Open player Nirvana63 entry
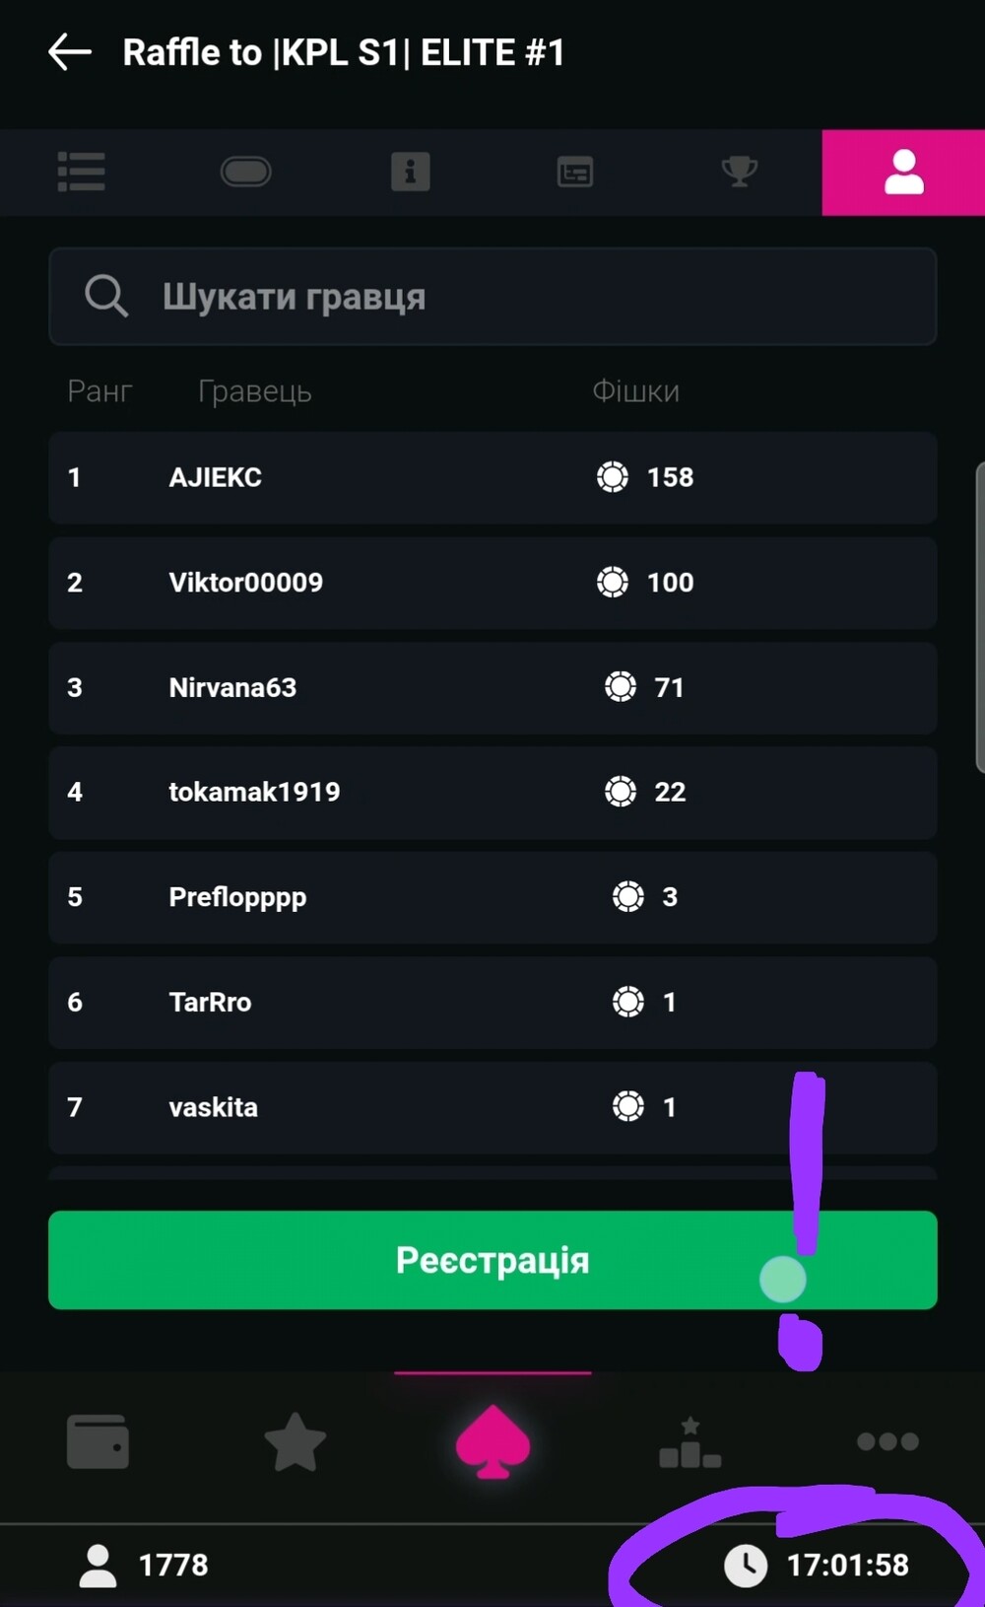Viewport: 985px width, 1607px height. [x=492, y=687]
